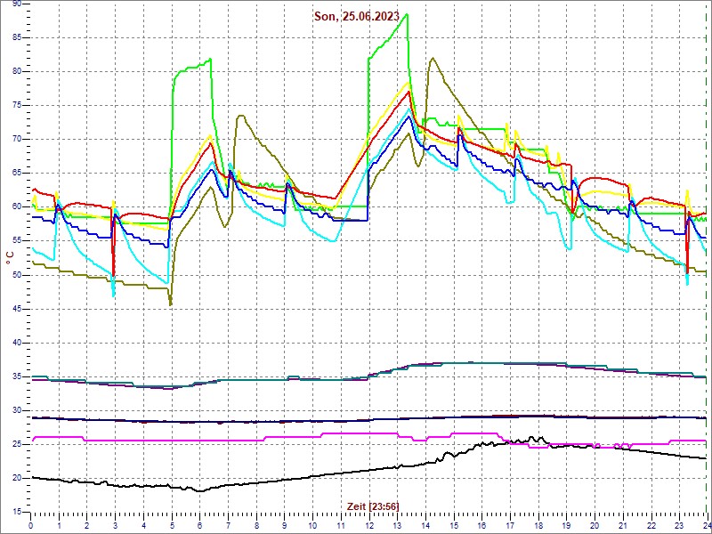Screen dimensions: 712x534
Task: Click hour 19 on the time axis
Action: coord(567,525)
